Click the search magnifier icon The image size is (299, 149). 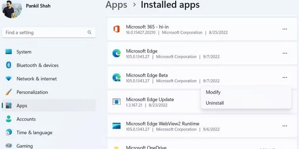[x=89, y=32]
